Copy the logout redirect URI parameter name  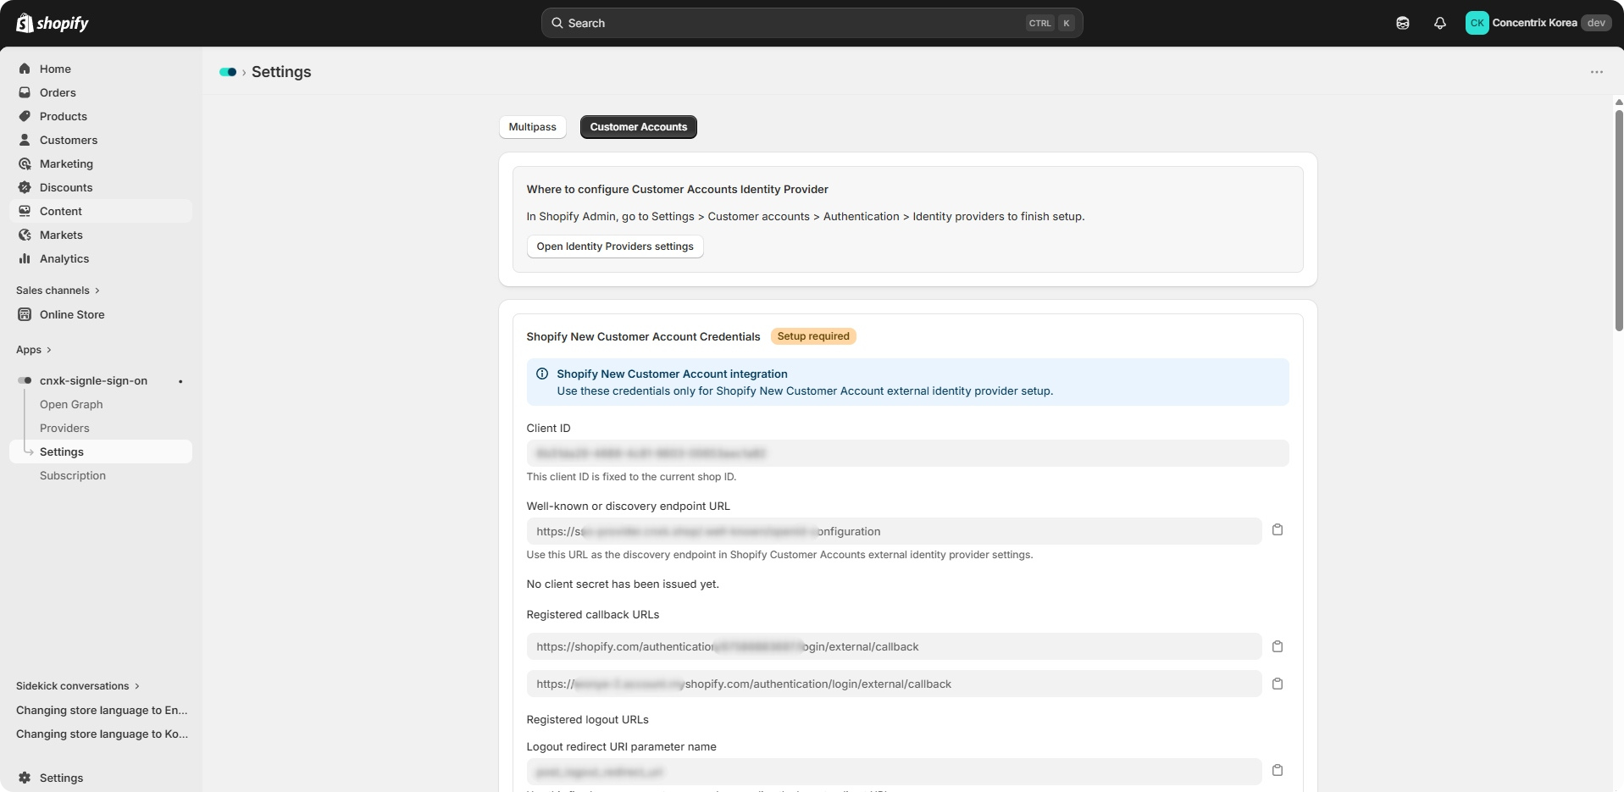[1278, 770]
